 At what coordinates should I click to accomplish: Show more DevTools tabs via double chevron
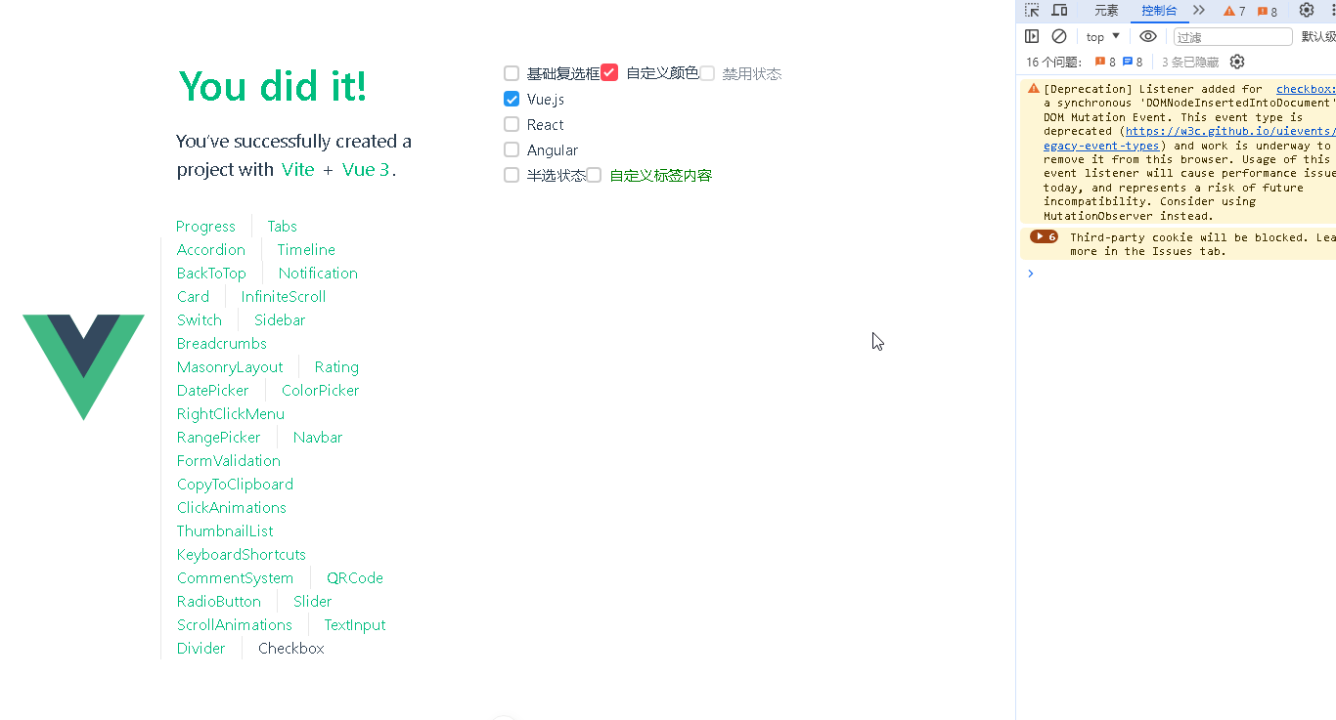point(1199,11)
